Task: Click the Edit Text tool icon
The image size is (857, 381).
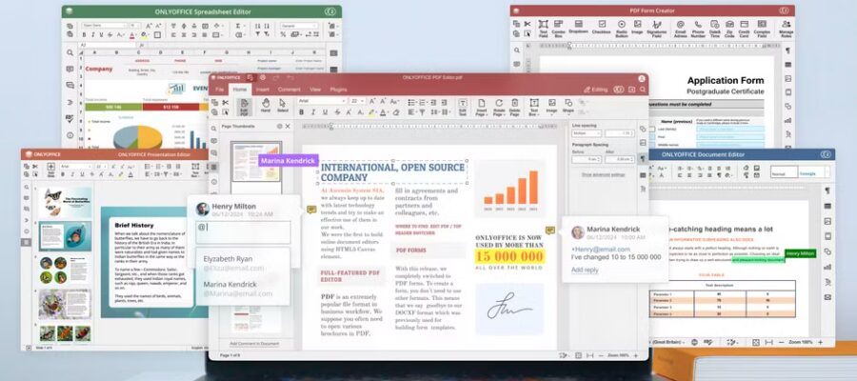Action: tap(462, 105)
